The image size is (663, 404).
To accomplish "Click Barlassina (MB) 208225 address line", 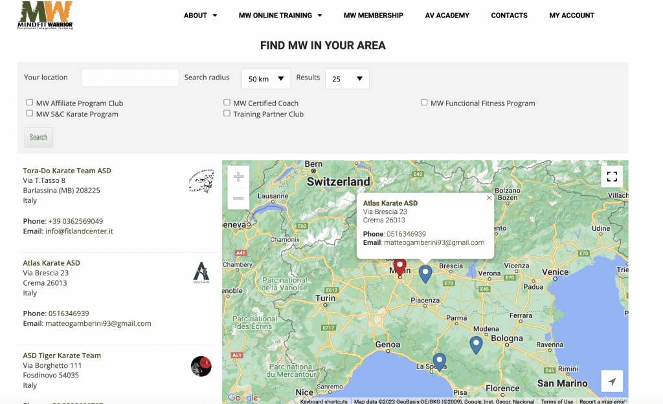I will 62,191.
